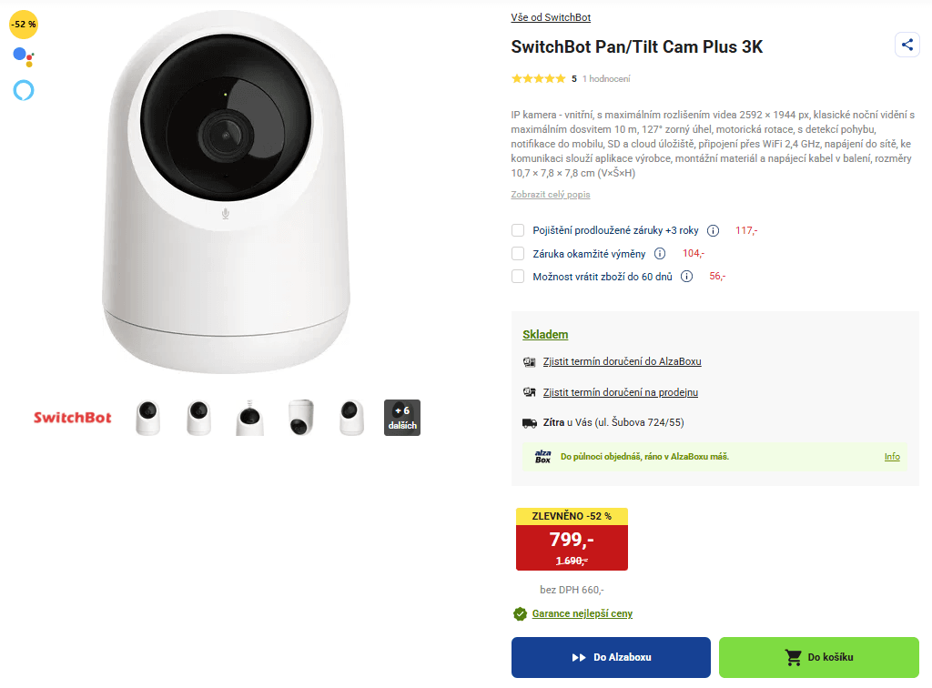Click the AlzaBox locker icon next to delivery link
The height and width of the screenshot is (688, 932).
pos(529,361)
